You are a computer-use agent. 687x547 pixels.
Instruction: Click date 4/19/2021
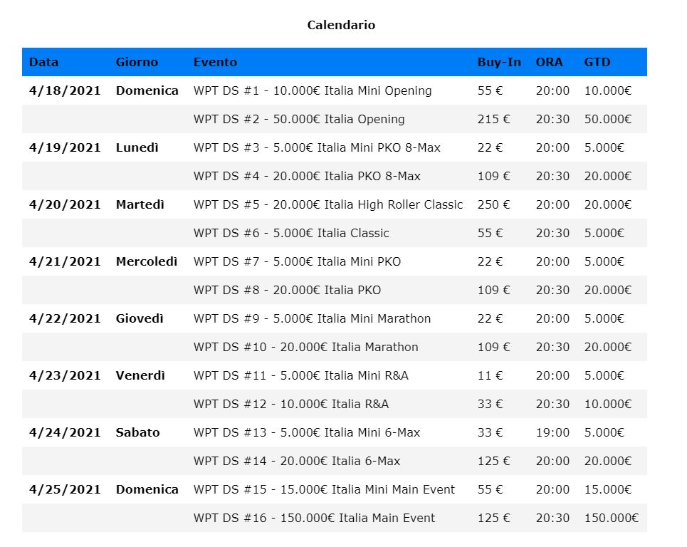pos(65,147)
